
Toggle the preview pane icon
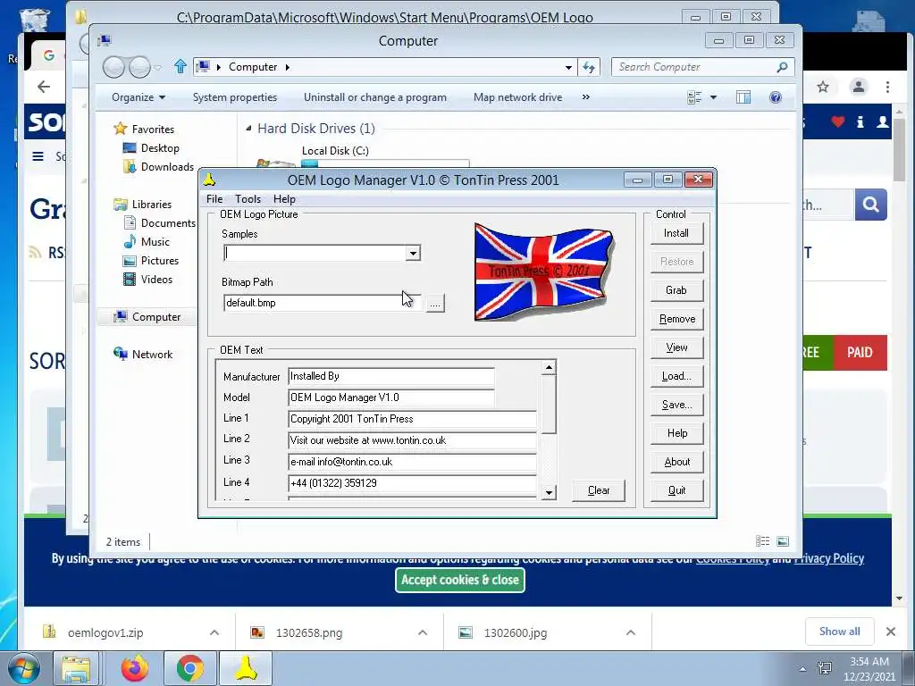click(743, 97)
